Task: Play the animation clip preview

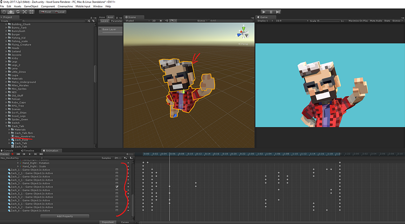Action: pos(30,154)
